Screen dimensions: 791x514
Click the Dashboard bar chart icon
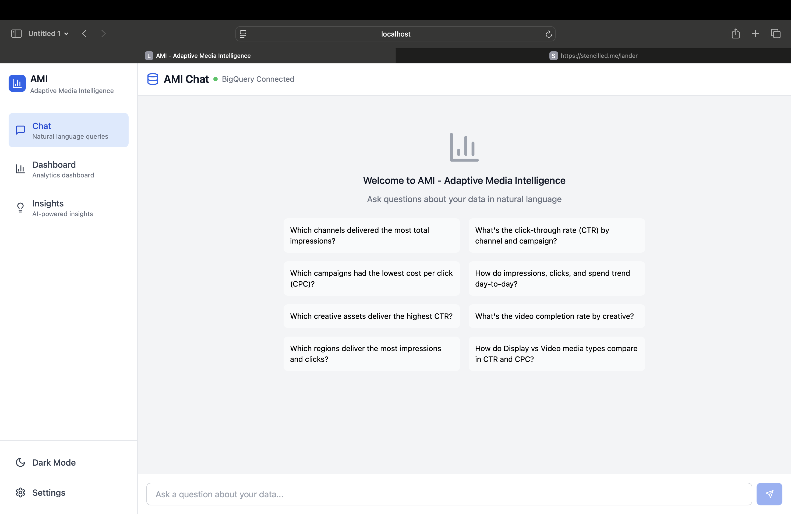20,169
